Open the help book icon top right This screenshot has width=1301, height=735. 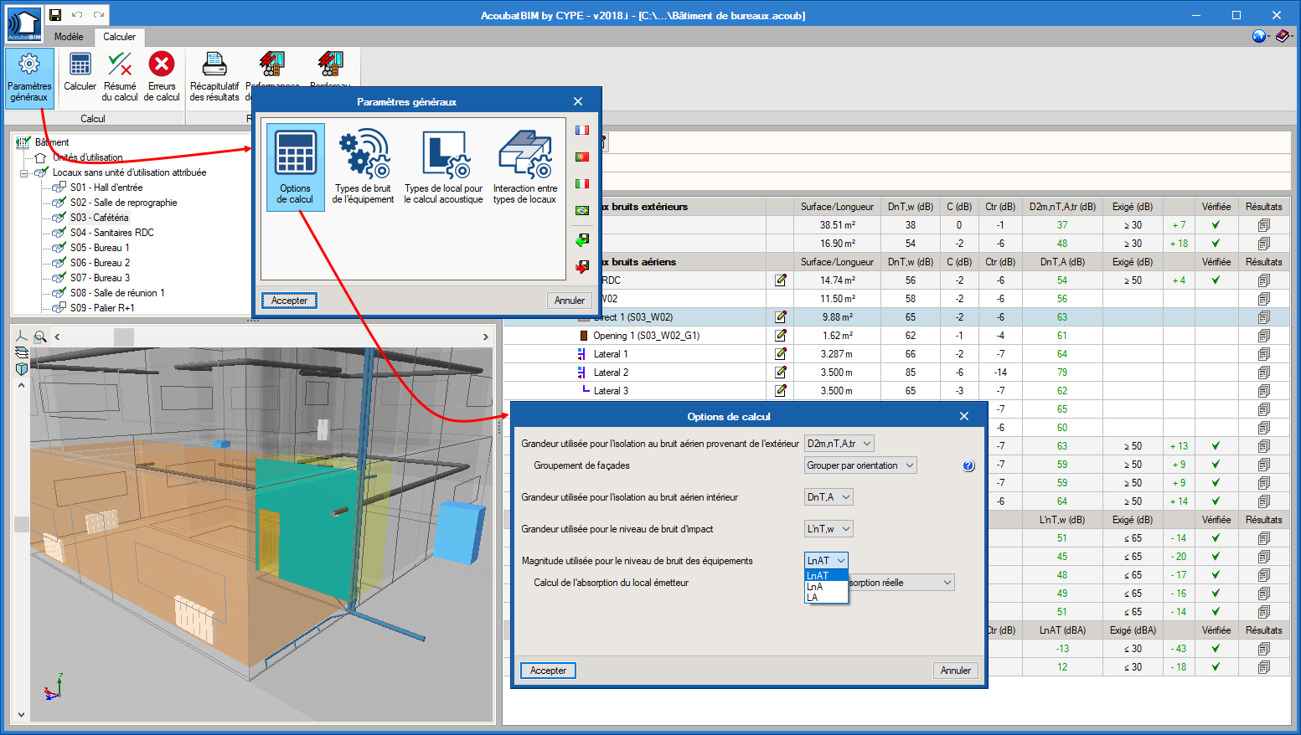coord(1283,36)
